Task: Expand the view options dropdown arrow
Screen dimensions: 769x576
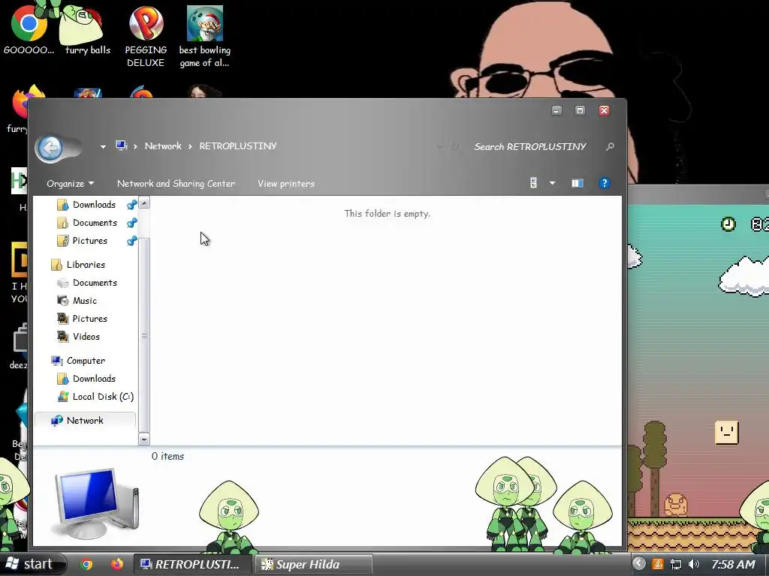Action: click(552, 183)
